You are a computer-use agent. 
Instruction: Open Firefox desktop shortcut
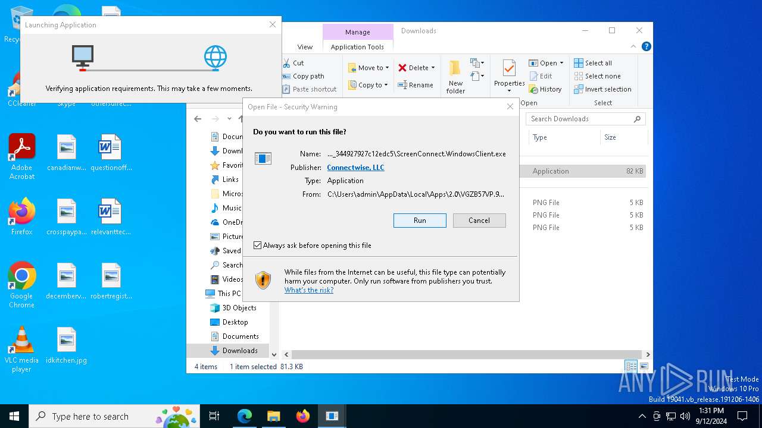point(22,216)
